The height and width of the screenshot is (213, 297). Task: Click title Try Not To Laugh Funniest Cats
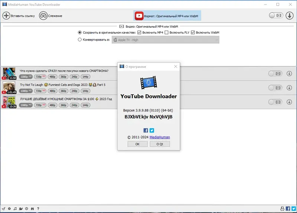click(62, 85)
